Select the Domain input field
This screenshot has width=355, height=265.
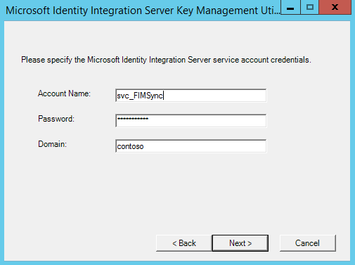(191, 146)
